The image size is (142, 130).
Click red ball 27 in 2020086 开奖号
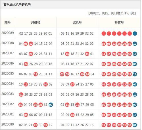[130, 64]
